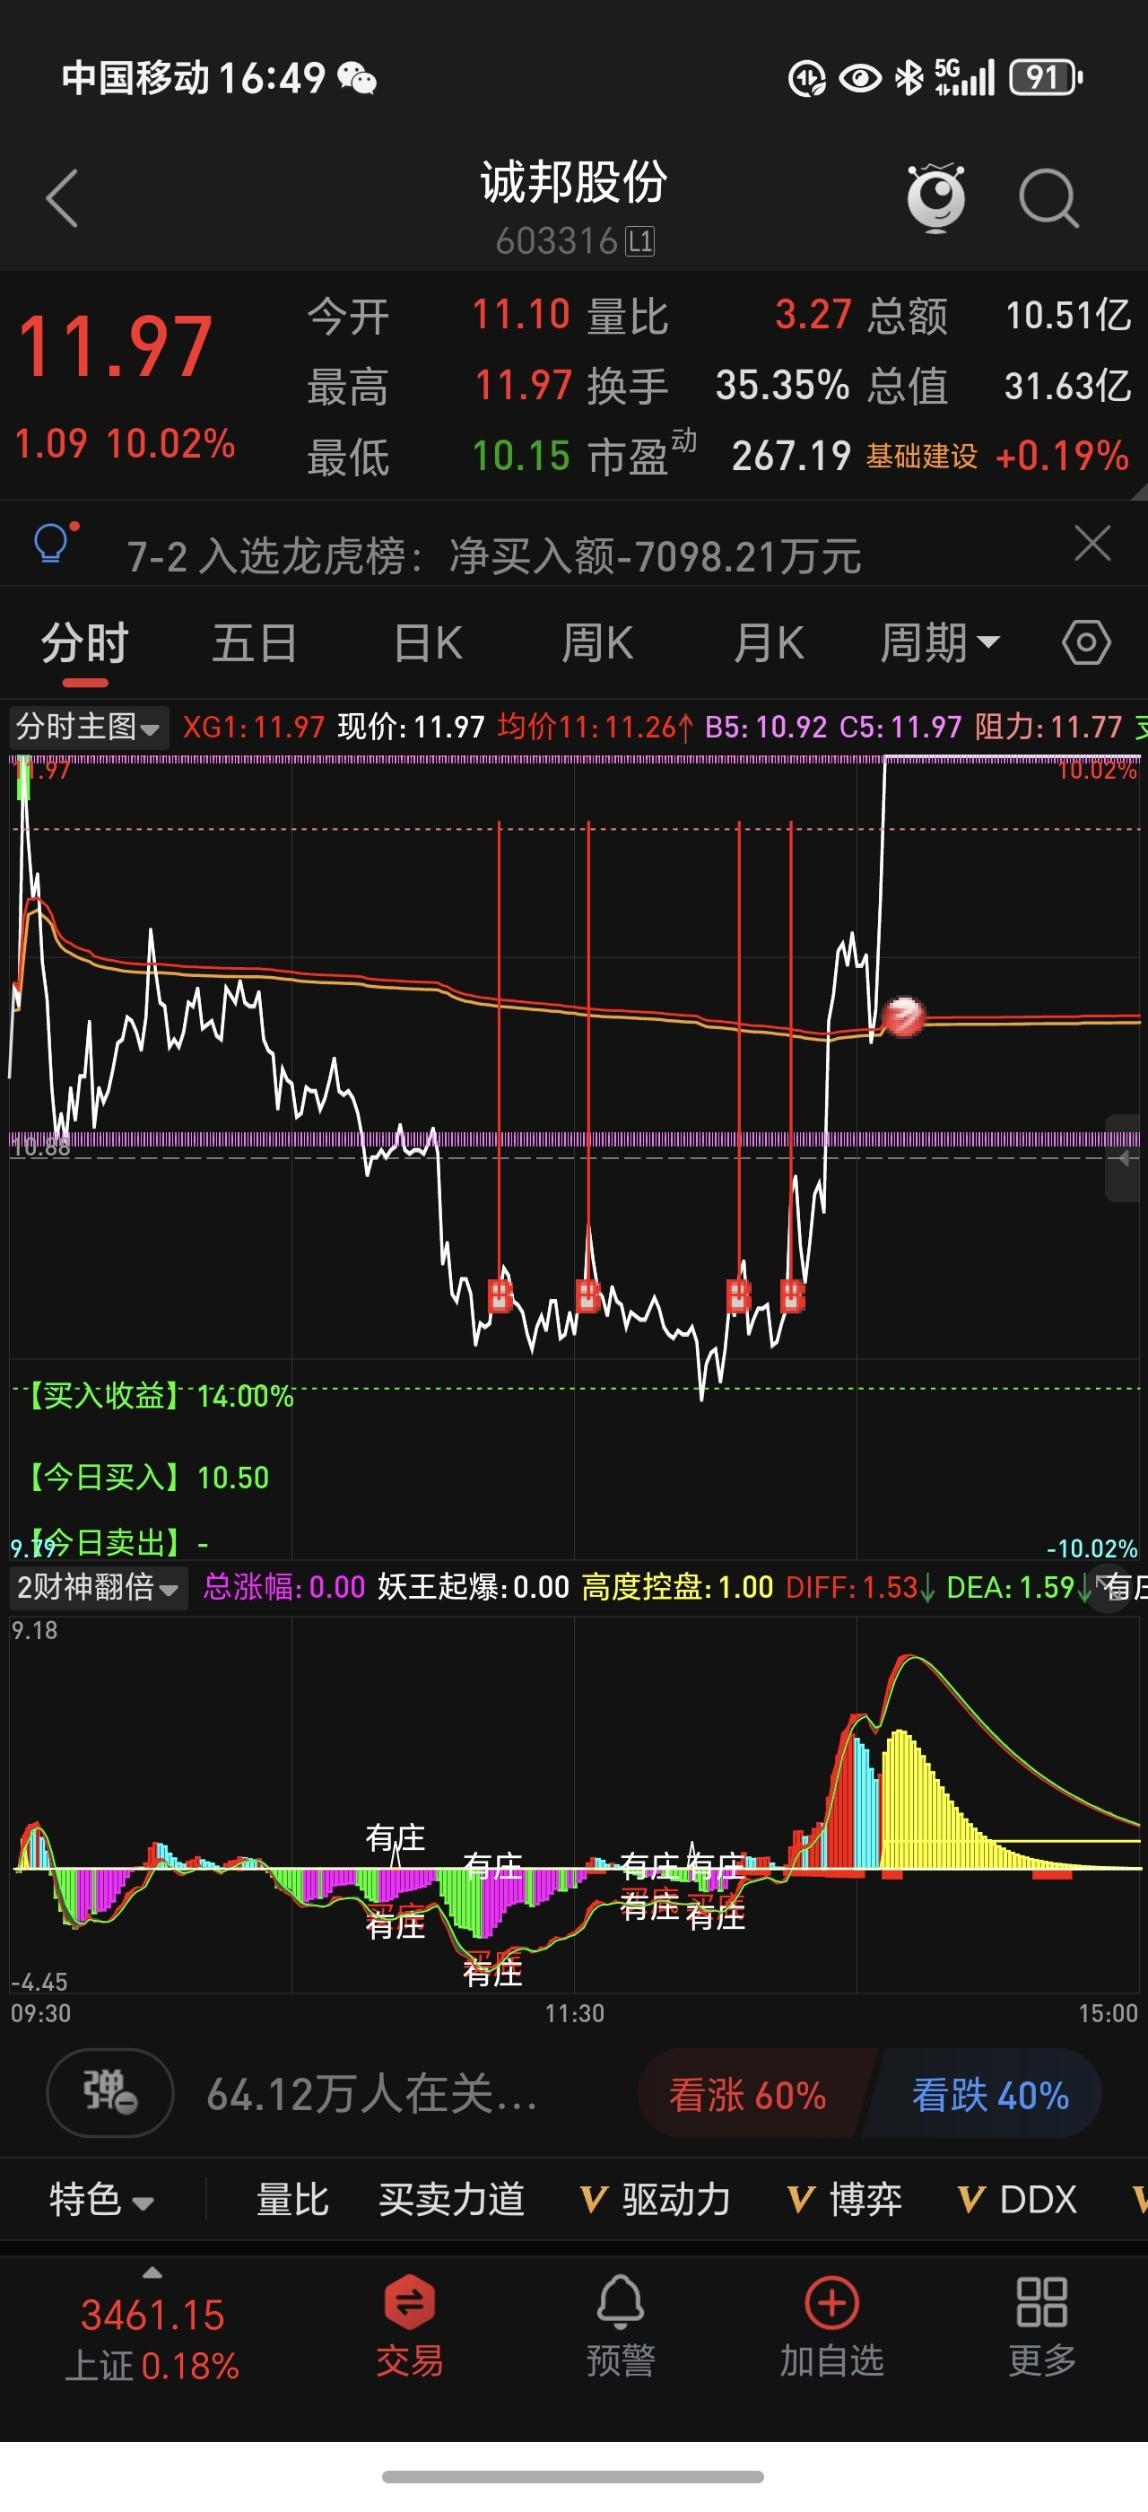The height and width of the screenshot is (2512, 1148).
Task: Expand the 上证 index bar arrow
Action: [x=152, y=2273]
